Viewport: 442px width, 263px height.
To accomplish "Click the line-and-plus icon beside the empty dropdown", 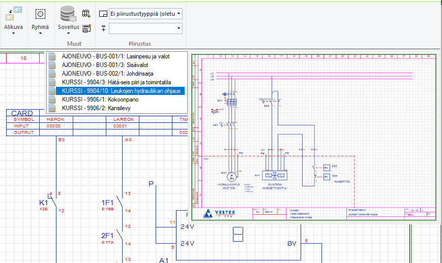I will point(103,28).
